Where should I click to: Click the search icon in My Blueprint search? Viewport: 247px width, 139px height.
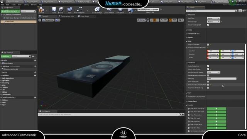[30, 56]
